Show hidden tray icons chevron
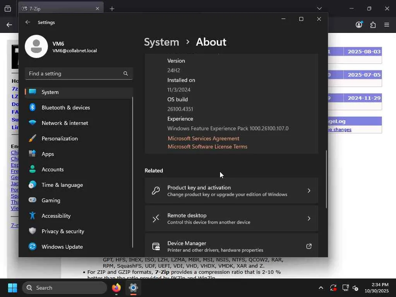Screen dimensions: 396x297 (x=321, y=288)
